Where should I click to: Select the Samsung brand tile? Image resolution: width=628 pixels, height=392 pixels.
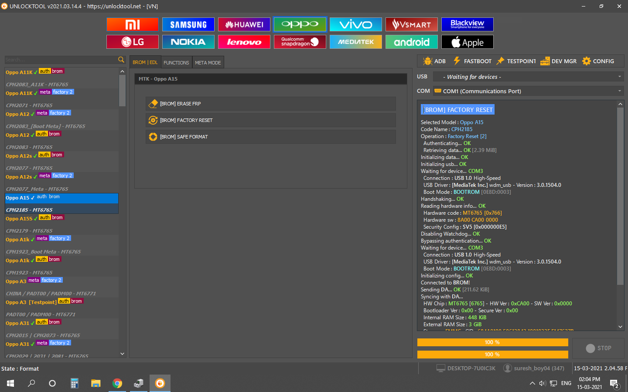point(188,24)
